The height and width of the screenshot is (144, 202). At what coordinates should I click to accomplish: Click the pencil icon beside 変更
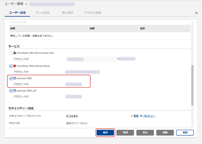pyautogui.click(x=132, y=116)
